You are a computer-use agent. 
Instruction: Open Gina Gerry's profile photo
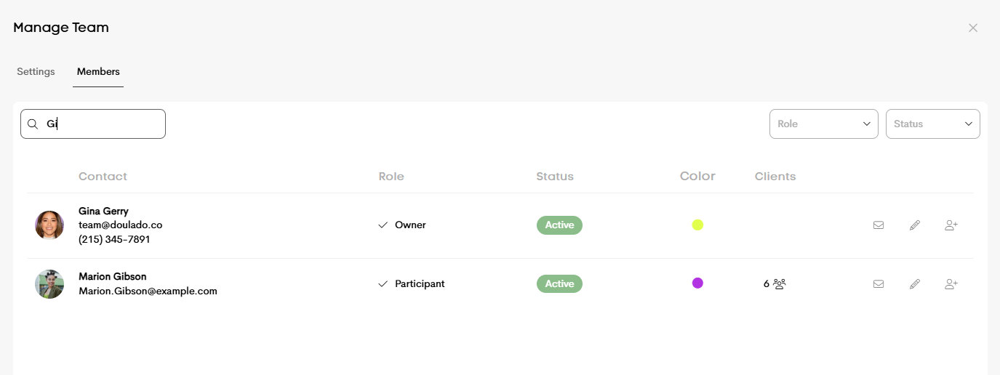tap(49, 225)
